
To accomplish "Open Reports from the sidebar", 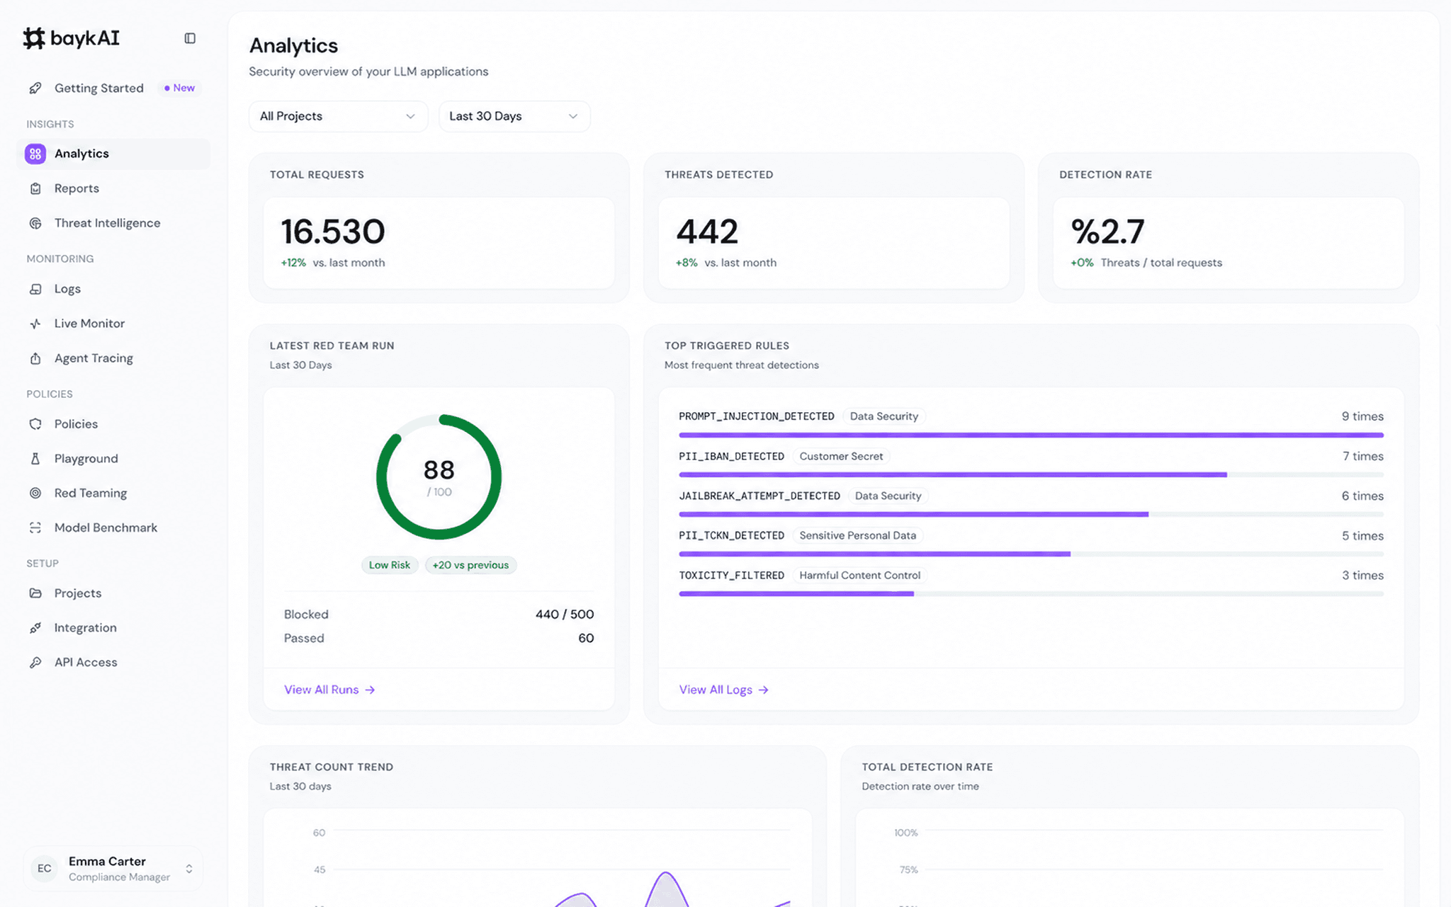I will pyautogui.click(x=113, y=188).
